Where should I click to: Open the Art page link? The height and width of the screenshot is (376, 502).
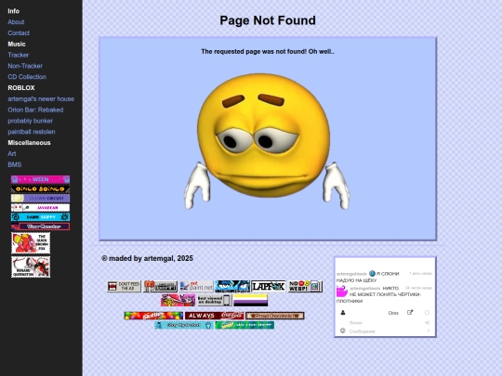(x=12, y=154)
